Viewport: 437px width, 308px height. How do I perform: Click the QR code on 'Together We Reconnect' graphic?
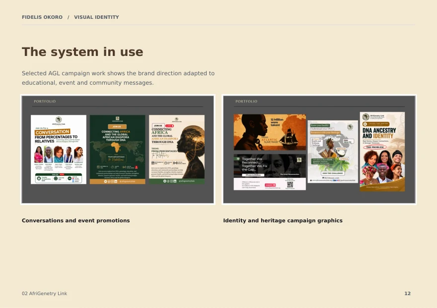(290, 185)
